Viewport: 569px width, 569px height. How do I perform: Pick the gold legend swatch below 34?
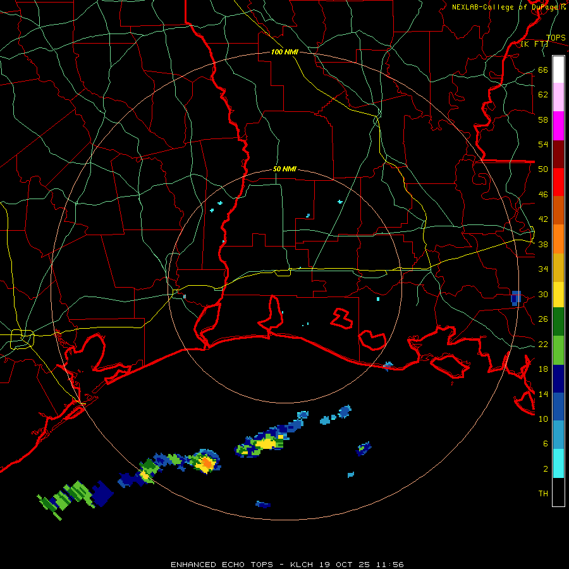pyautogui.click(x=558, y=267)
